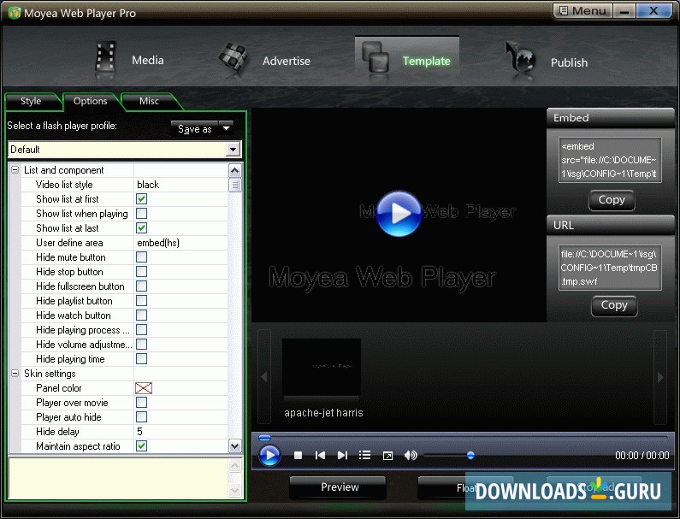Toggle fullscreen icon in player bar

[x=387, y=456]
